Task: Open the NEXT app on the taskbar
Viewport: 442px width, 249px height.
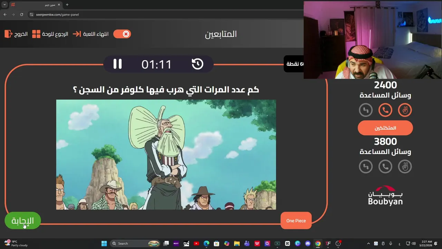Action: 176,243
